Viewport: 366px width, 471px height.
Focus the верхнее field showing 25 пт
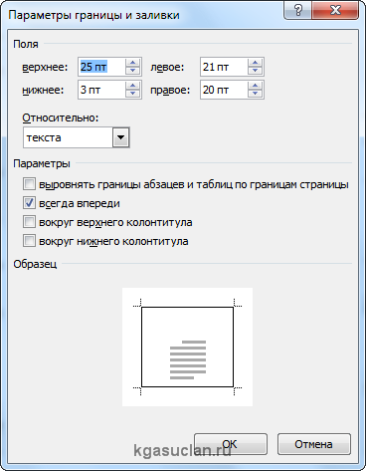[102, 67]
